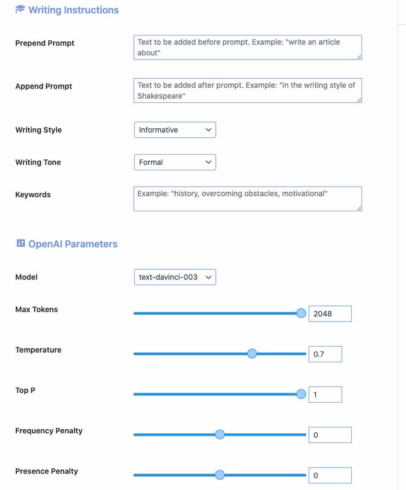Click the Frequency Penalty numeric value box
The image size is (406, 490).
330,435
